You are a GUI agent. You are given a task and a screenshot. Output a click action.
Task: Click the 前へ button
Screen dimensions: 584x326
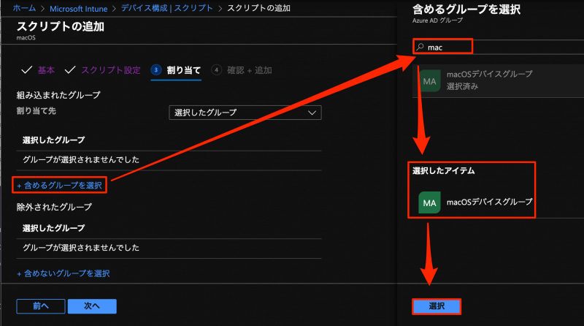tap(41, 306)
